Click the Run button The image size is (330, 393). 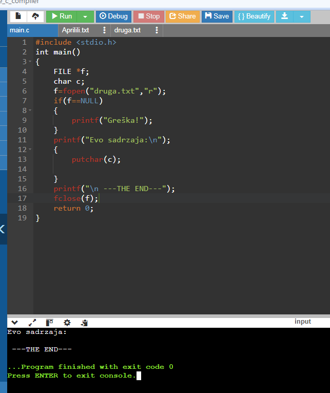62,16
